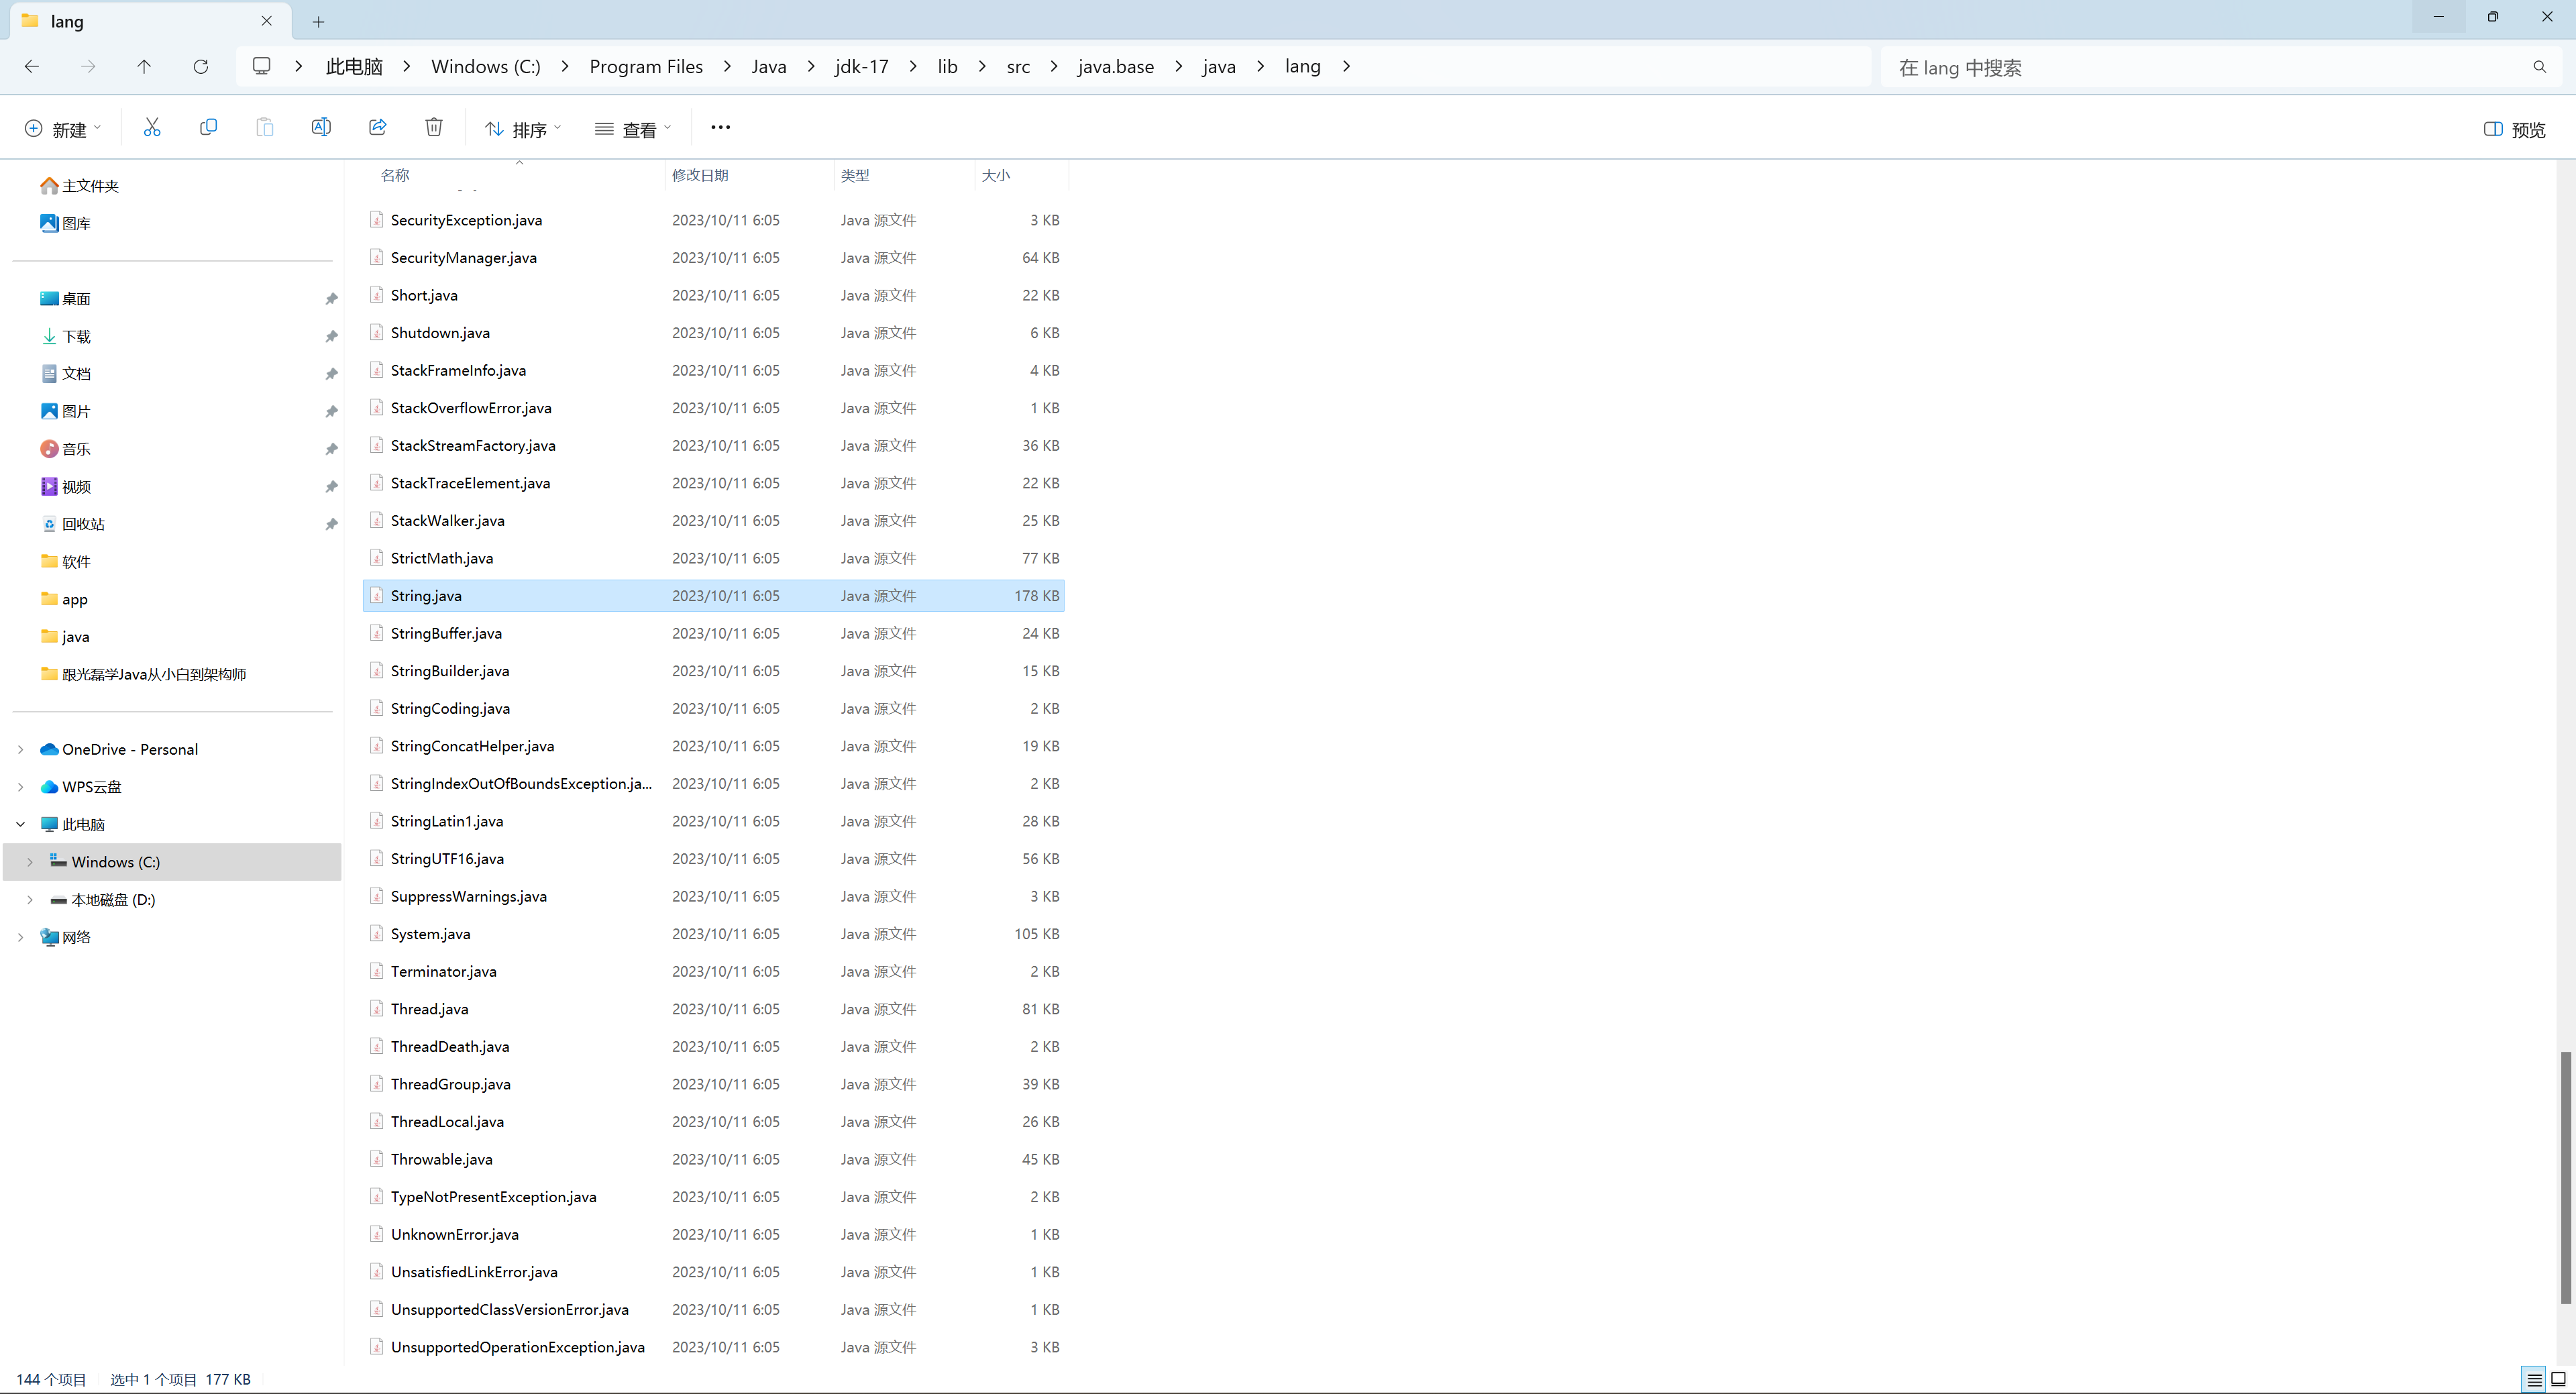2576x1394 pixels.
Task: Click the ThreadLocal.java file icon
Action: (376, 1121)
